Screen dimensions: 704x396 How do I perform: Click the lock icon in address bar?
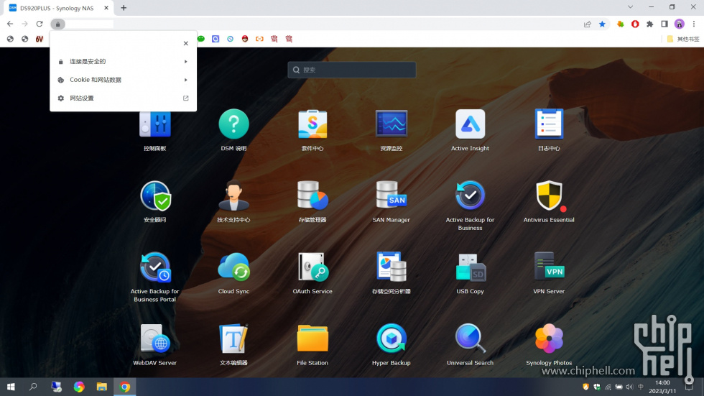(58, 24)
